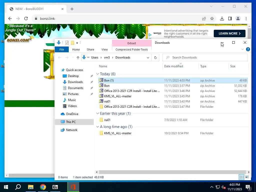Collapse the Today (6) group
256x192 pixels.
tap(97, 74)
